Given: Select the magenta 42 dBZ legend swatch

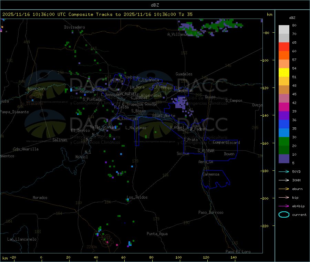Looking at the screenshot, I should 284,107.
